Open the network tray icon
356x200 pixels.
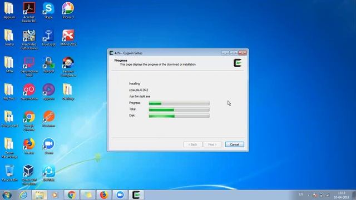[x=328, y=195]
